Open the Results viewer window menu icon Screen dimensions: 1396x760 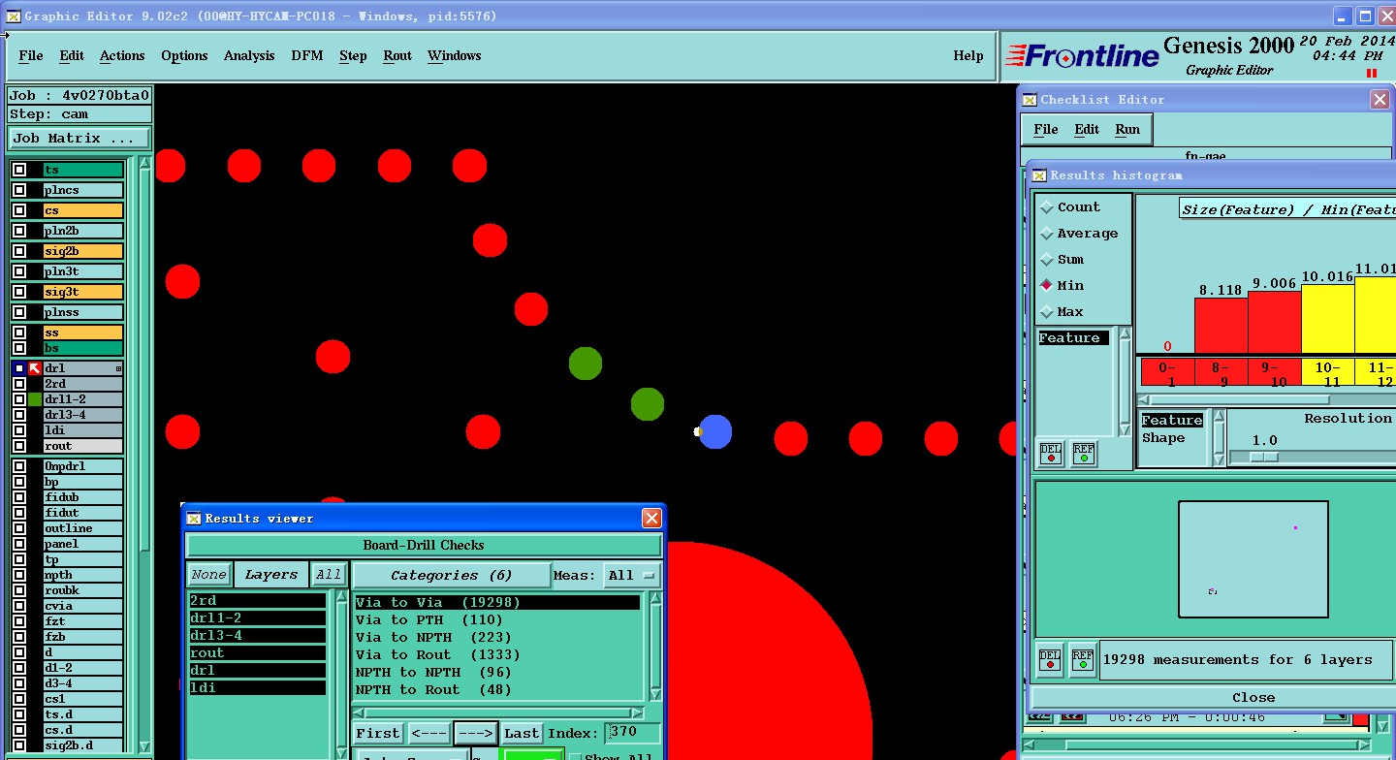point(193,519)
